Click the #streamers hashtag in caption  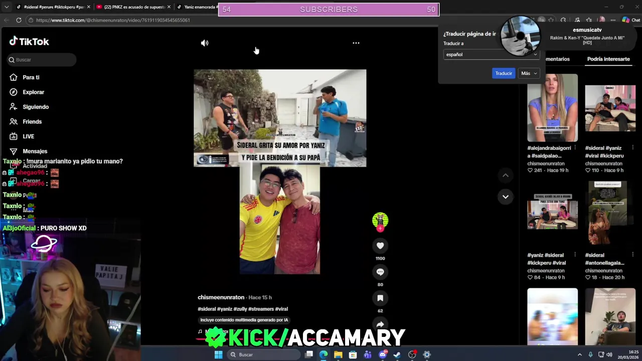click(x=261, y=309)
